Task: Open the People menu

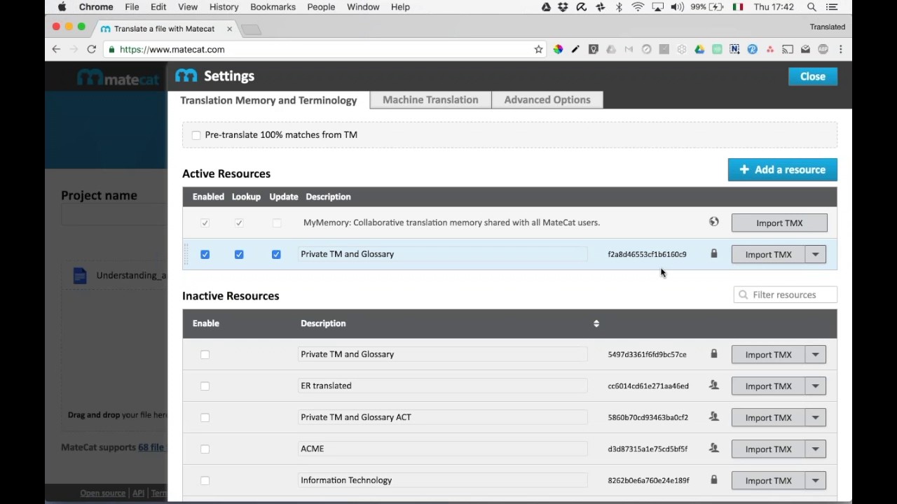Action: coord(321,7)
